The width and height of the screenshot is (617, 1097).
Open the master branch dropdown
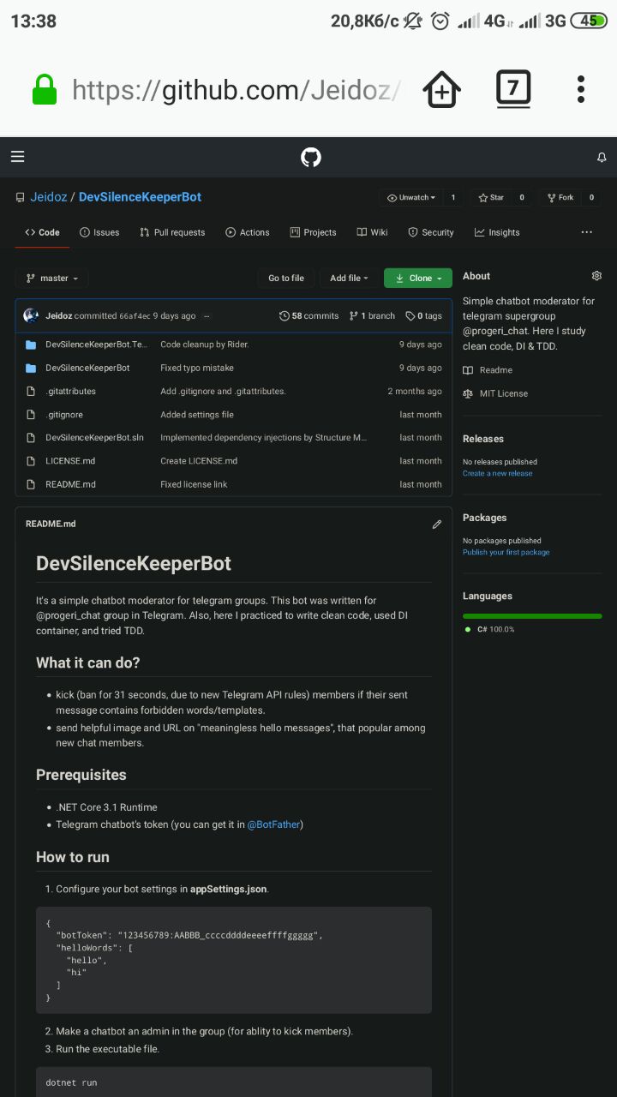(x=52, y=279)
